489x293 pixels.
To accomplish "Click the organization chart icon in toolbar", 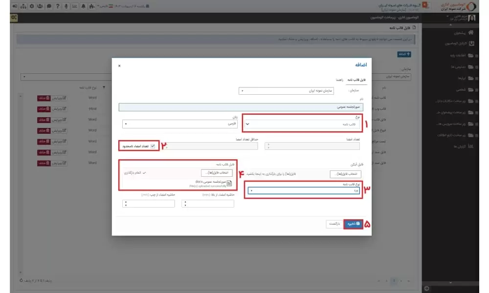I will click(23, 6).
